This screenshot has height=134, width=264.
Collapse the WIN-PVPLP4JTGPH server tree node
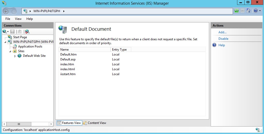click(x=5, y=42)
